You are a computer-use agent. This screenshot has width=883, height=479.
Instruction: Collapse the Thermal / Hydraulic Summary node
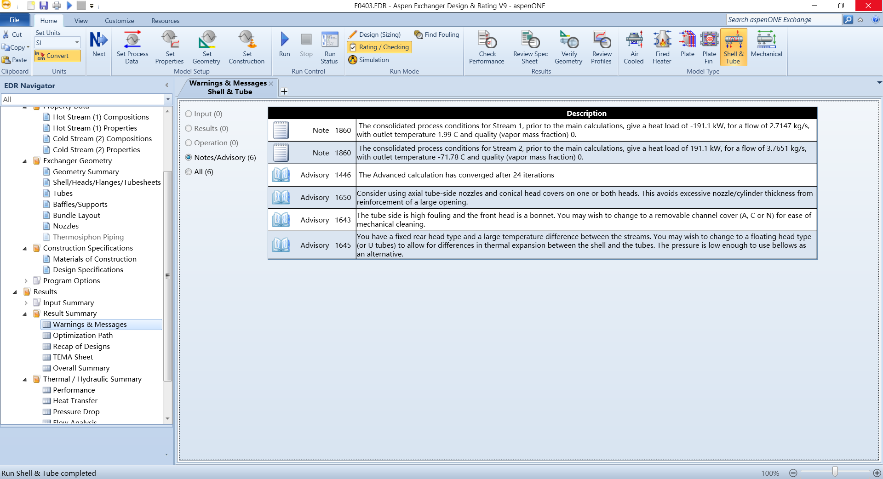click(x=25, y=379)
